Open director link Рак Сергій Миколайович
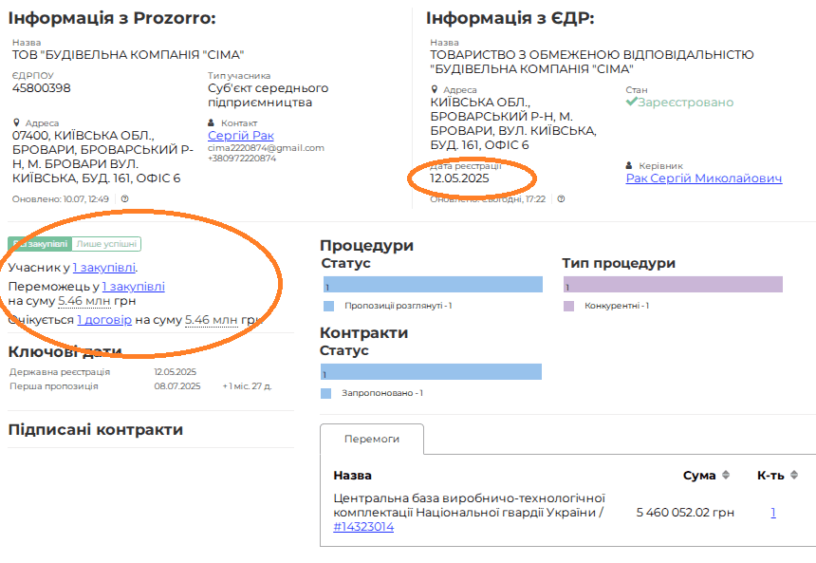The height and width of the screenshot is (563, 816). 703,178
